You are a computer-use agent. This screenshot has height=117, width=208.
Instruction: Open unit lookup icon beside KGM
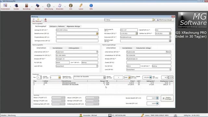click(129, 77)
